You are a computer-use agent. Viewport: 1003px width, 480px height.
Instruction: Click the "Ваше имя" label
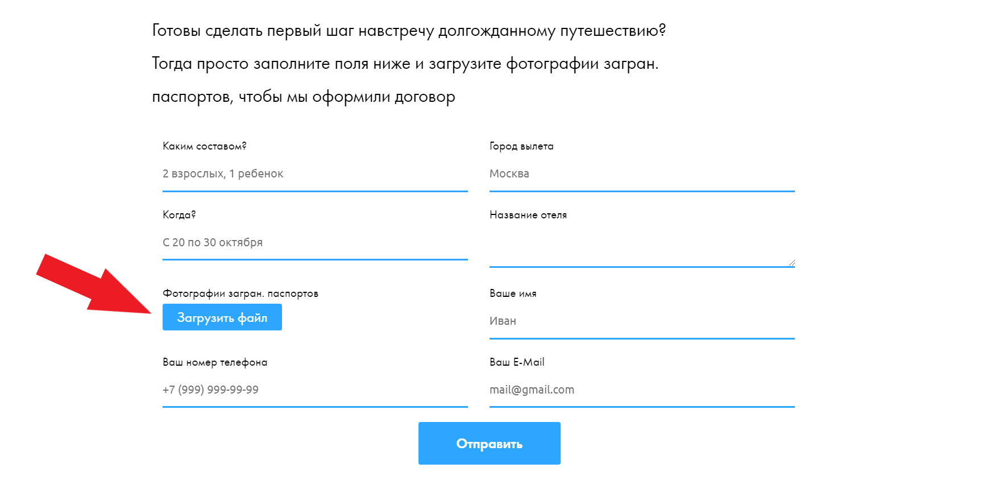tap(513, 293)
